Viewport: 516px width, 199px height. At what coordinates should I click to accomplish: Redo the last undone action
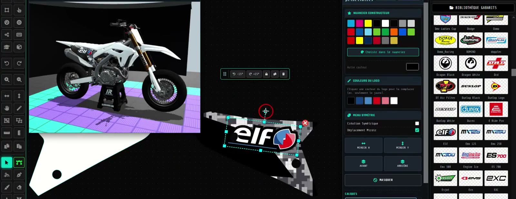coord(19,63)
